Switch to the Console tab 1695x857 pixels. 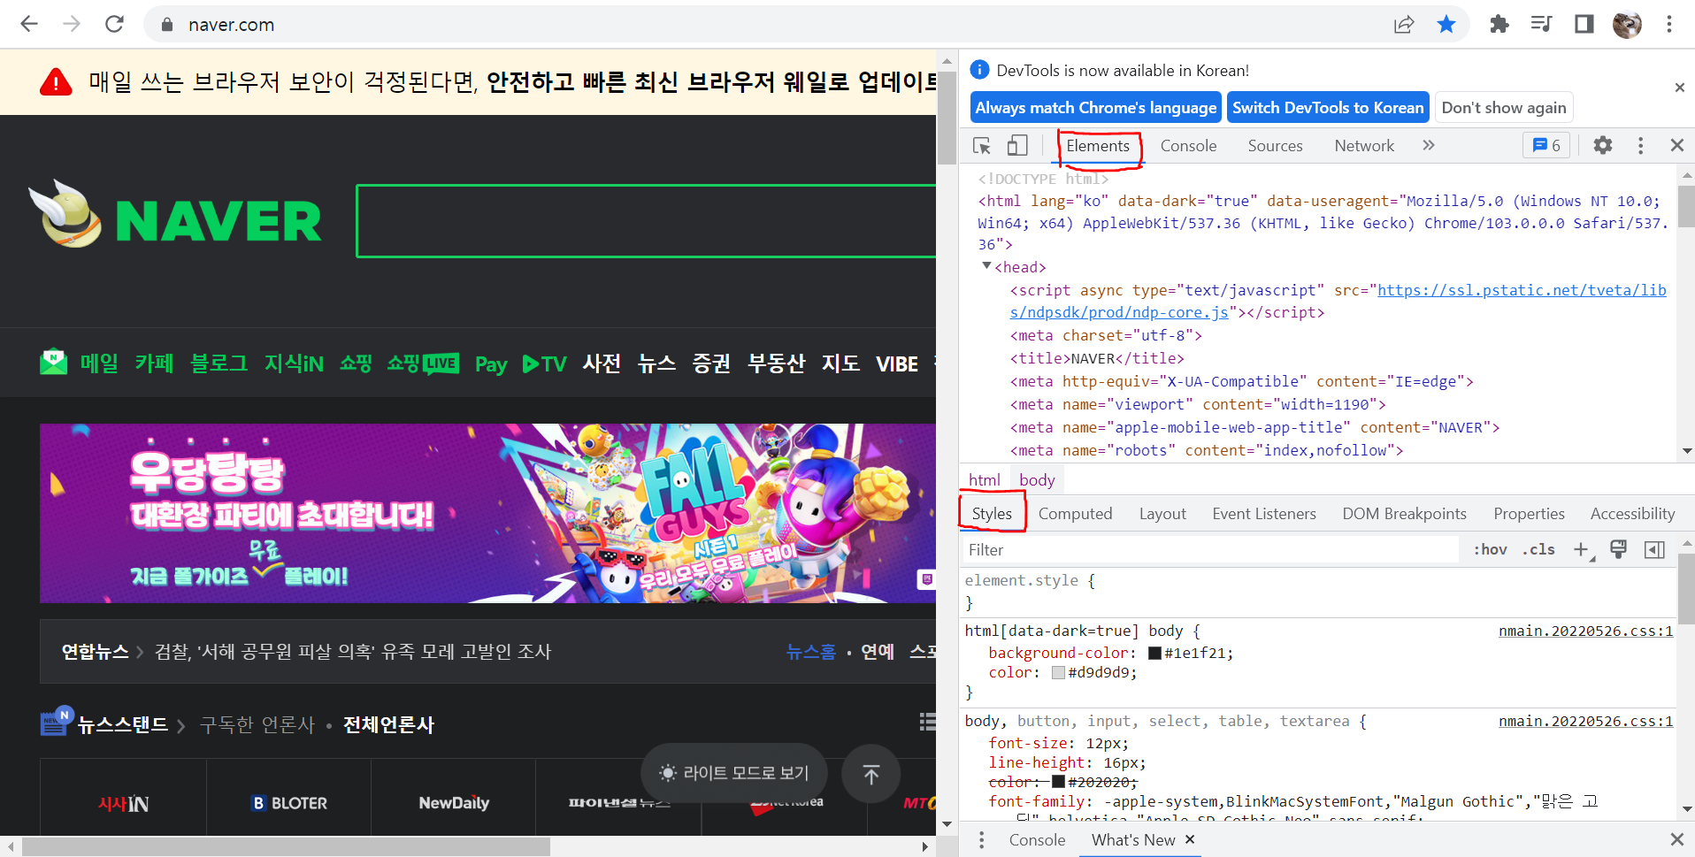[1188, 146]
